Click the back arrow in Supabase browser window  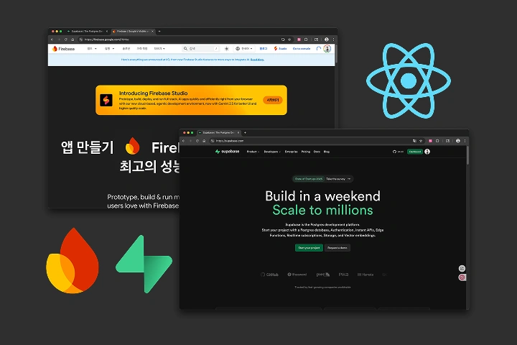[184, 141]
